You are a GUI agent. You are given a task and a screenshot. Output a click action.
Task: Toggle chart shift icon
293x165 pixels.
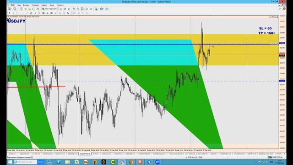tap(92, 9)
